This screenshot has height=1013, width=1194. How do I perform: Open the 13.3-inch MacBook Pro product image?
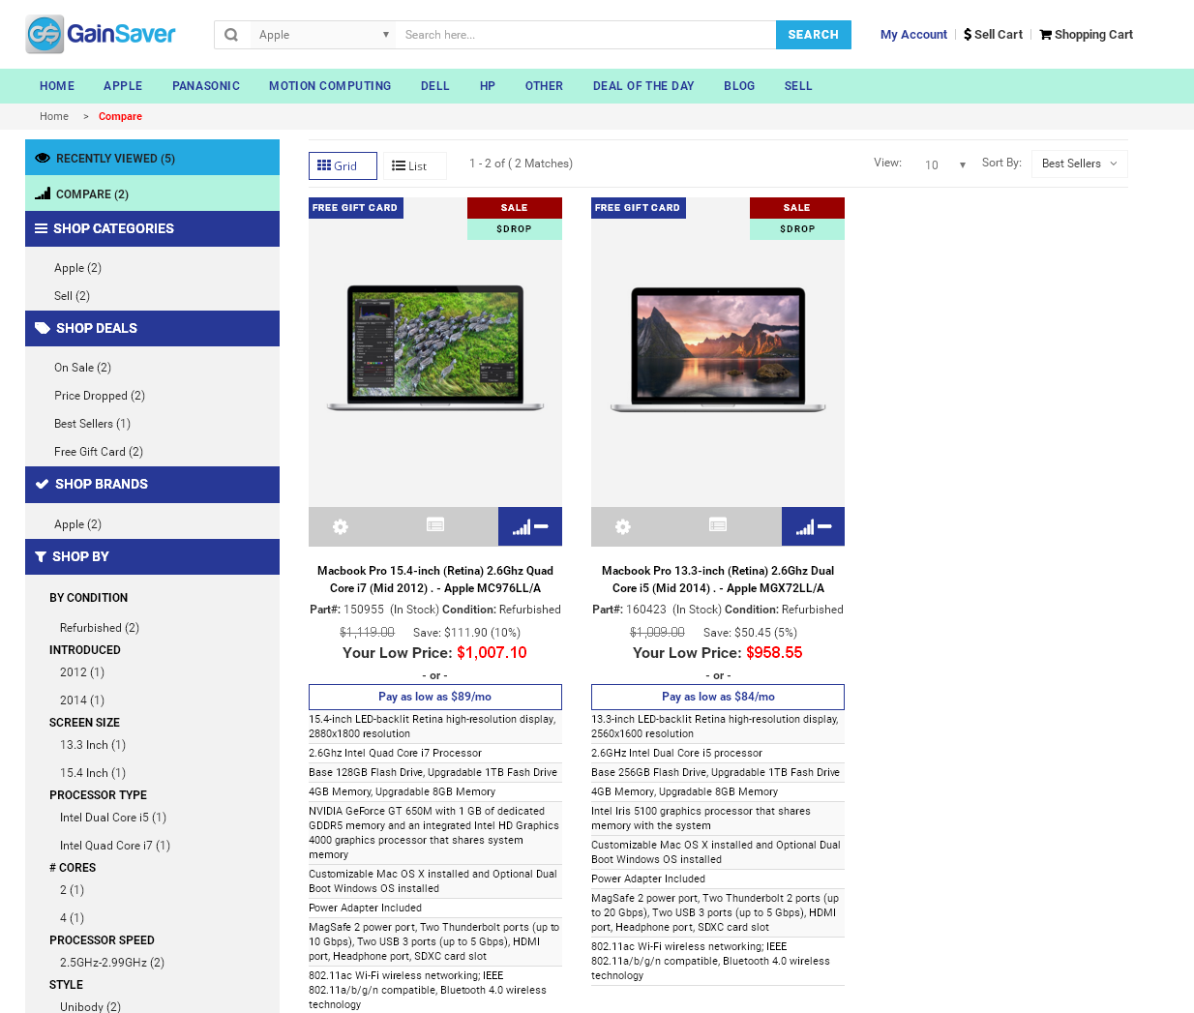click(x=718, y=348)
